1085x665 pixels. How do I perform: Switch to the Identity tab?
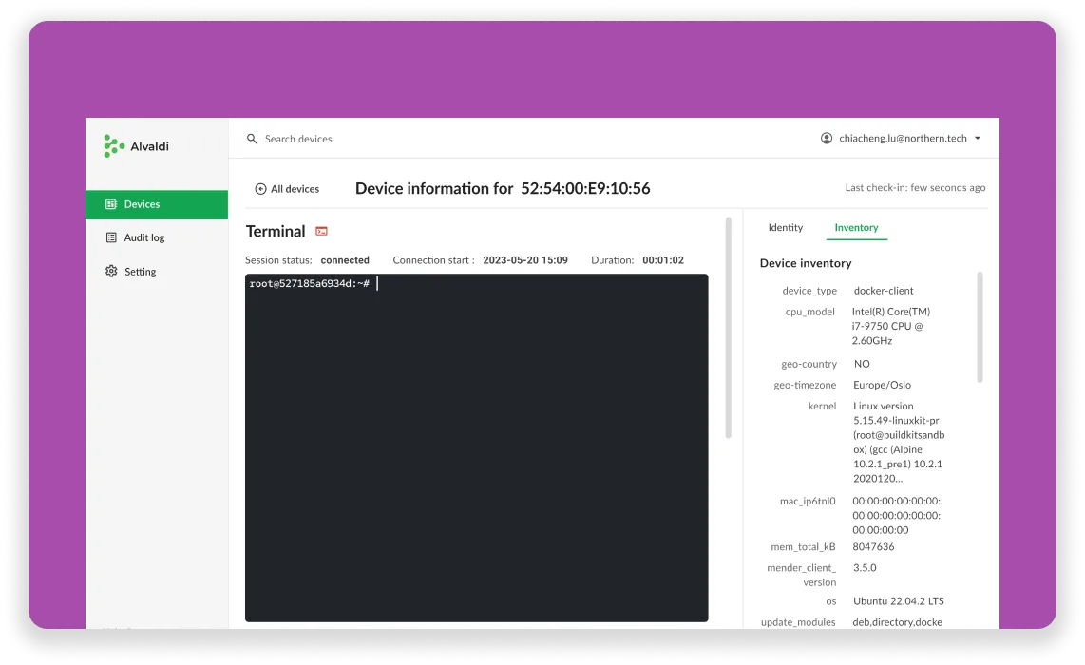(786, 228)
